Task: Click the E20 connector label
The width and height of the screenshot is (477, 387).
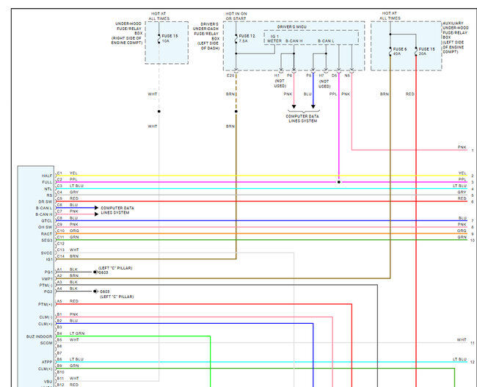Action: [230, 76]
